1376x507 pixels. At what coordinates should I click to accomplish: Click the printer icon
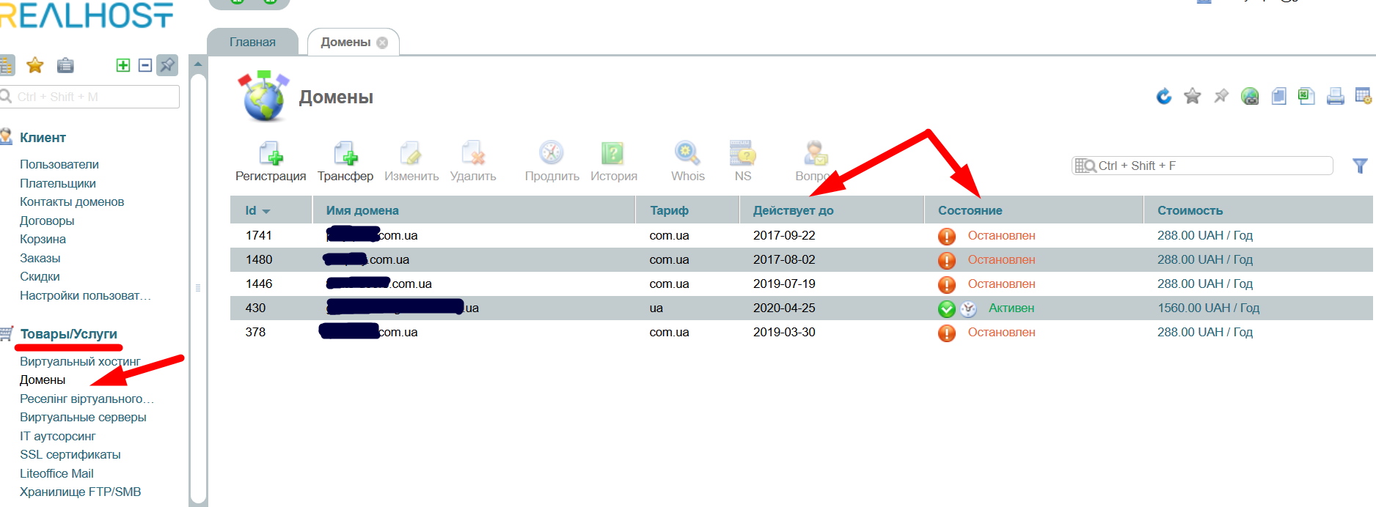[x=1336, y=96]
